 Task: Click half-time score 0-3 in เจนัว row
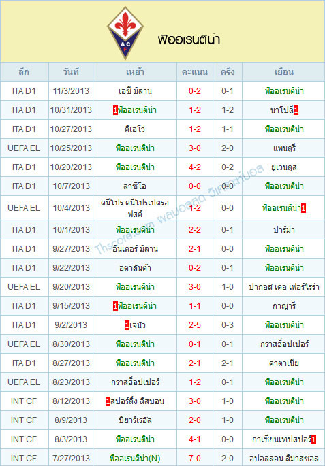pos(228,324)
